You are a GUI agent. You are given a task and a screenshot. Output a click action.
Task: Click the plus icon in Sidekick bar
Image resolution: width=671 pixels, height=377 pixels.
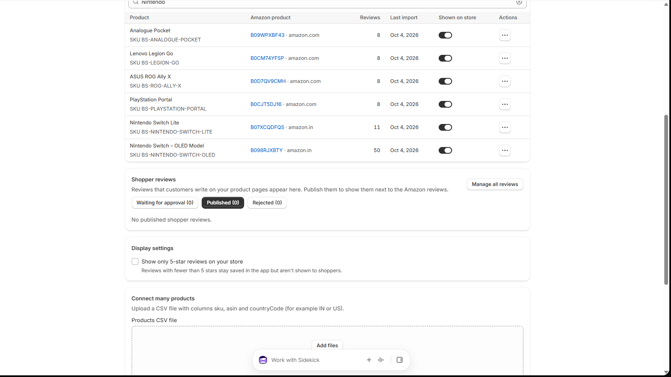click(x=369, y=360)
